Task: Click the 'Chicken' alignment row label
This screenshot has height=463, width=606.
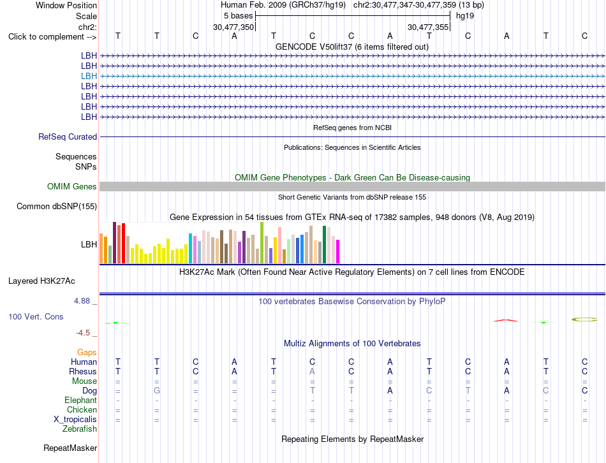Action: [x=82, y=409]
